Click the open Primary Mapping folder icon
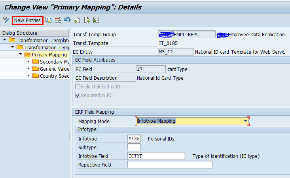This screenshot has height=178, width=290. point(28,54)
